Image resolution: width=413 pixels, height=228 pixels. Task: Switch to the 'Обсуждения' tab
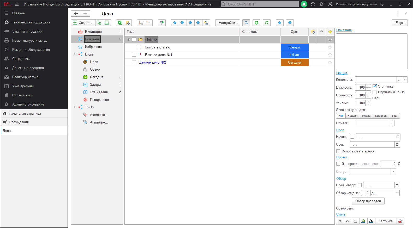[x=19, y=122]
